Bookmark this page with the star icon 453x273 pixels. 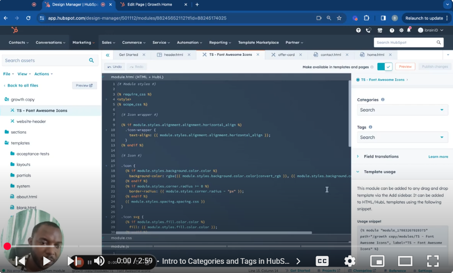[339, 18]
